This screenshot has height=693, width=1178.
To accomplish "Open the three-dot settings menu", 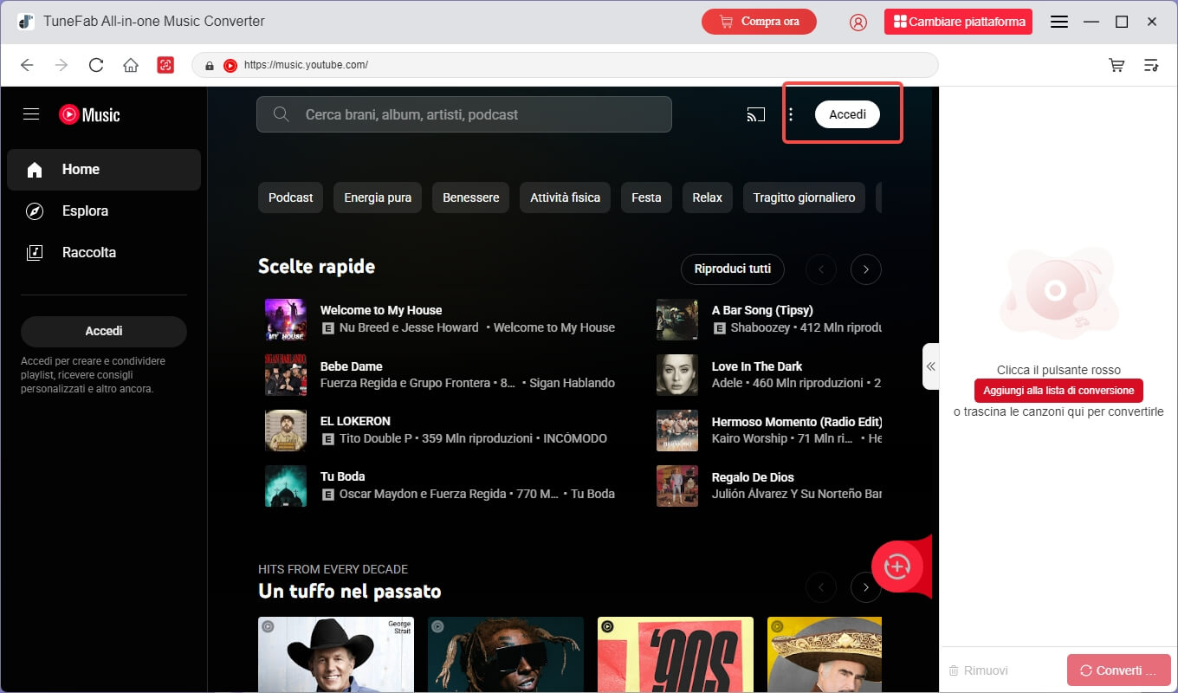I will point(791,114).
